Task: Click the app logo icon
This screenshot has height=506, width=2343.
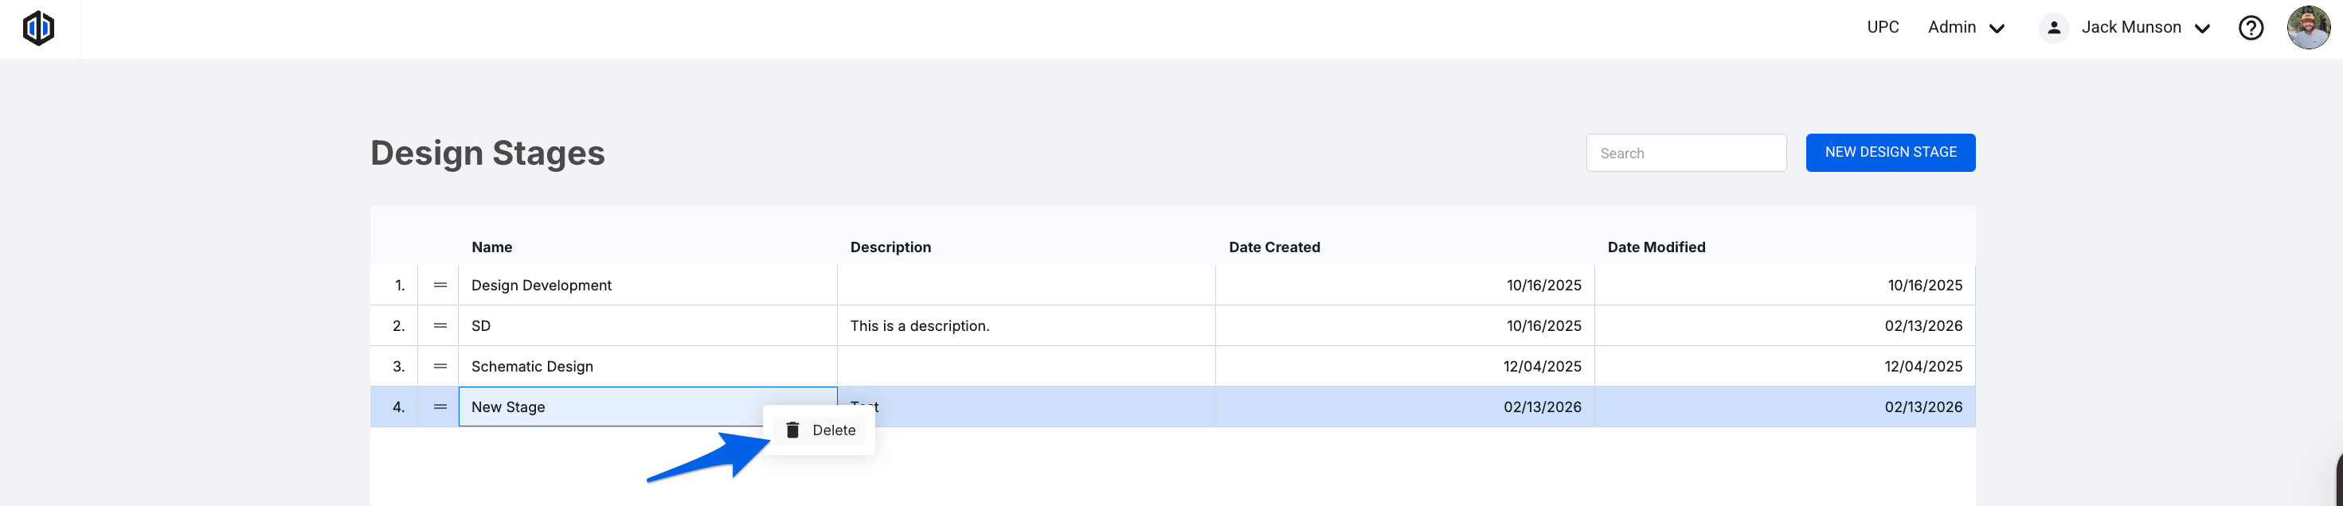Action: (x=38, y=28)
